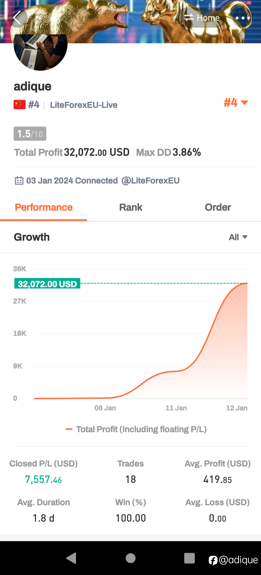Switch to the Performance tab
Image resolution: width=261 pixels, height=575 pixels.
coord(43,207)
